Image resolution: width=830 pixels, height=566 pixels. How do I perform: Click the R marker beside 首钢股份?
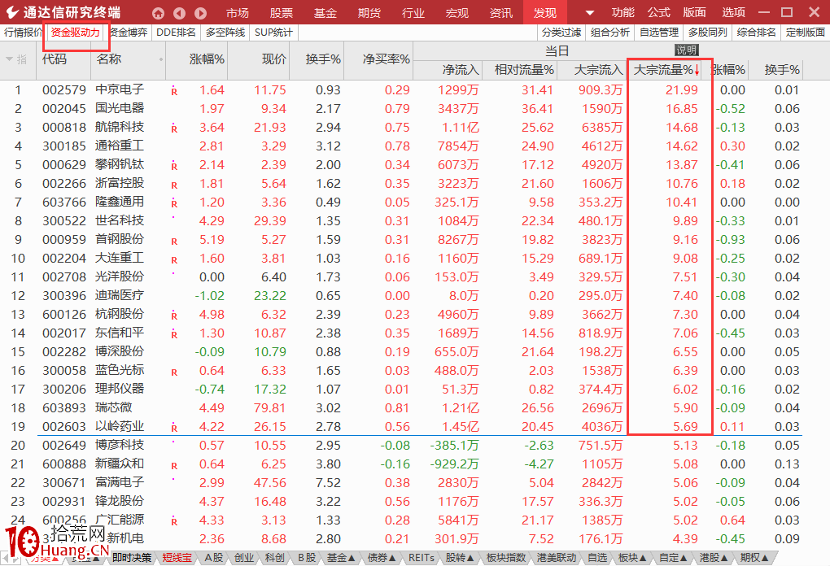coord(174,241)
